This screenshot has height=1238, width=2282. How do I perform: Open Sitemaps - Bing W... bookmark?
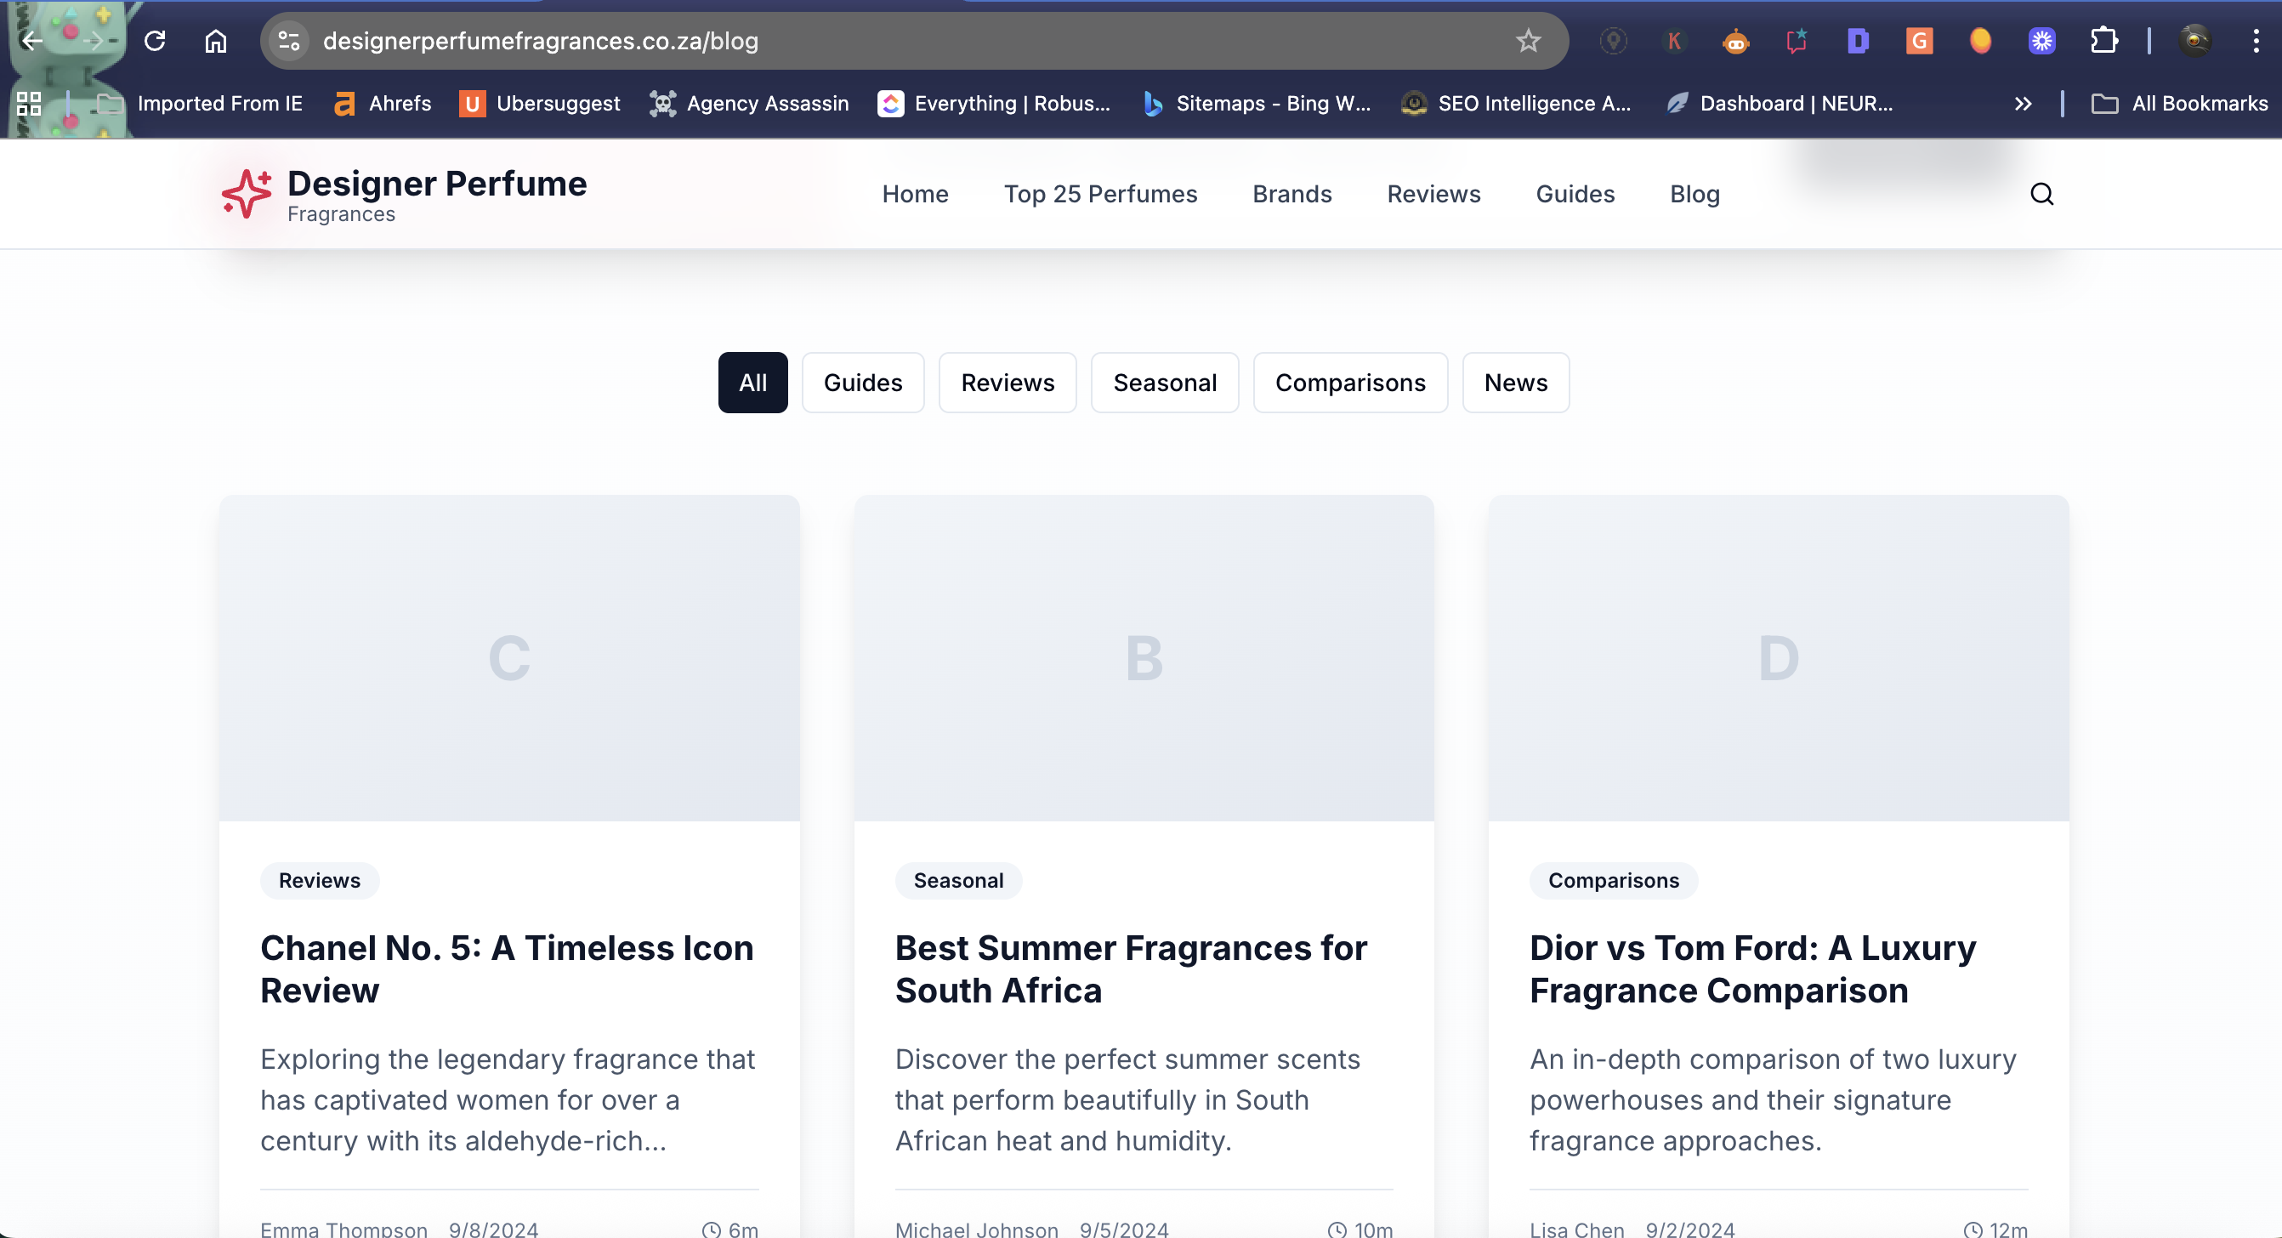click(1257, 104)
